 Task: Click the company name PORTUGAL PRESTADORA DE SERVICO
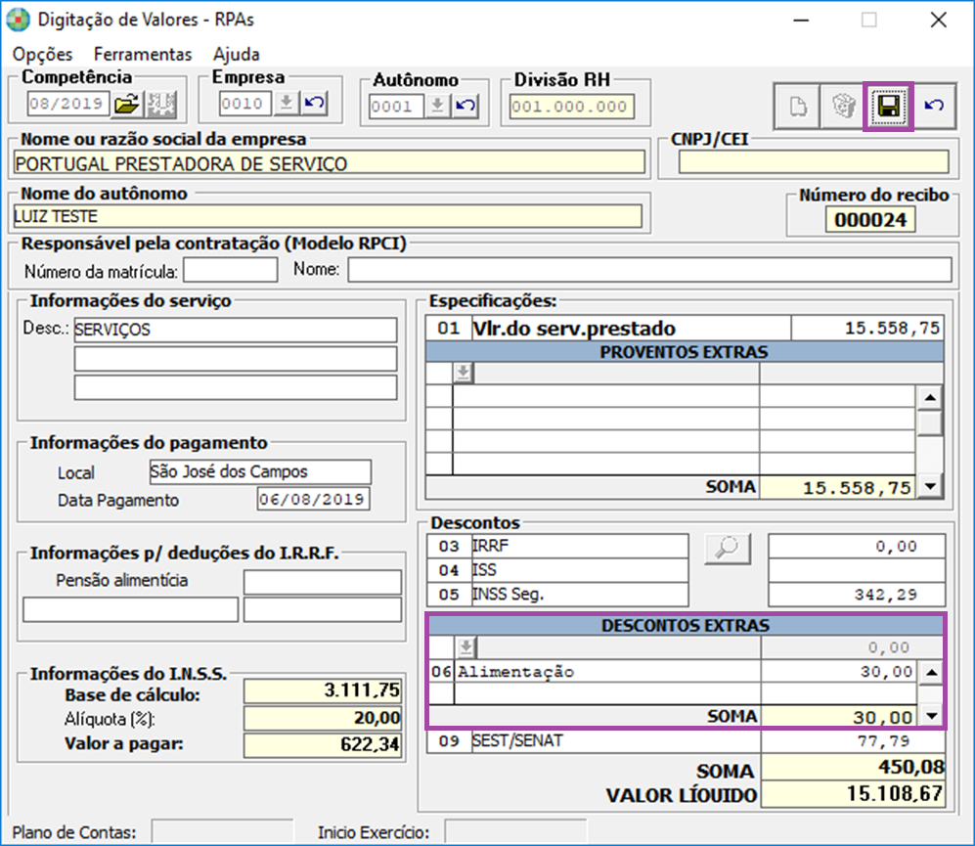[329, 163]
